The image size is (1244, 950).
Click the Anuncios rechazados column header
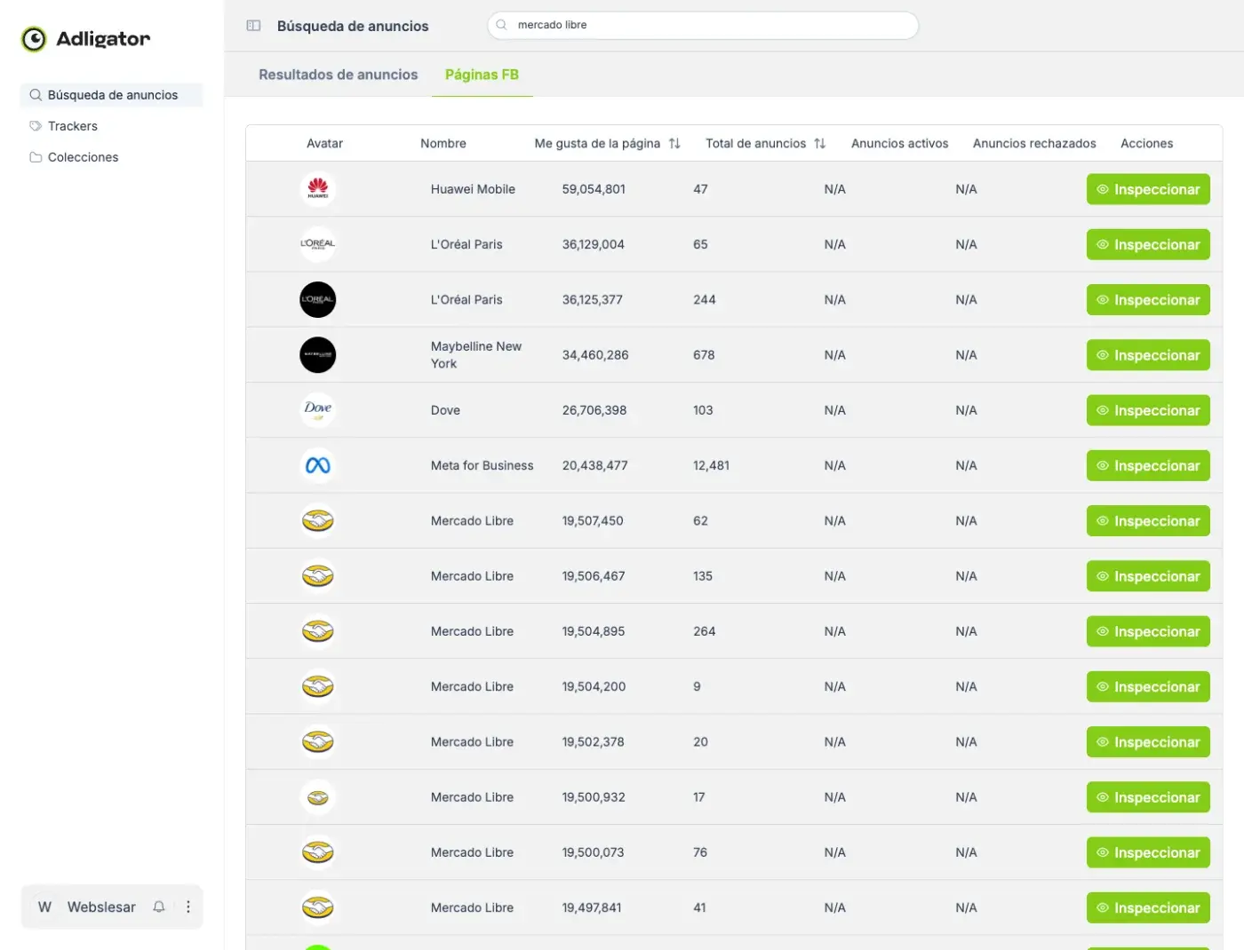coord(1034,143)
